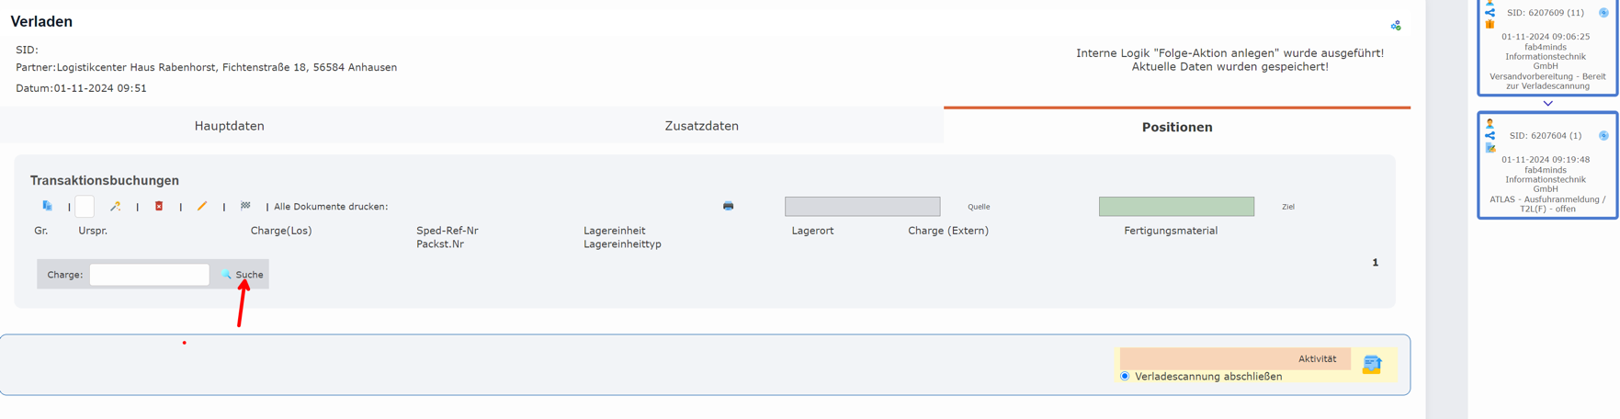Click the Lagereinheit column header
Screen dimensions: 1620x419
tap(615, 231)
